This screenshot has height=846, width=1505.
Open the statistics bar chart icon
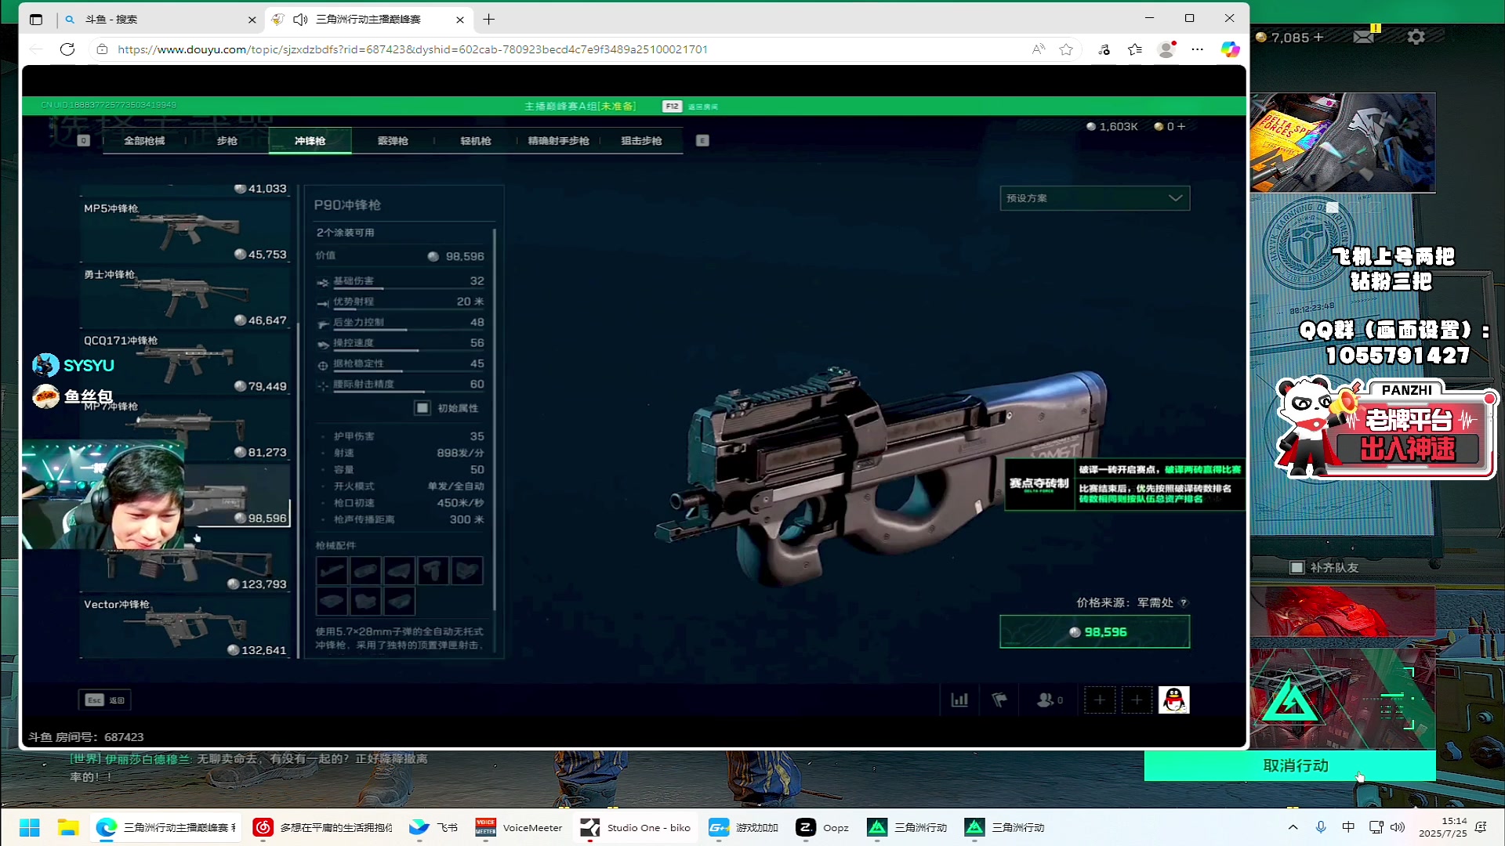click(959, 700)
